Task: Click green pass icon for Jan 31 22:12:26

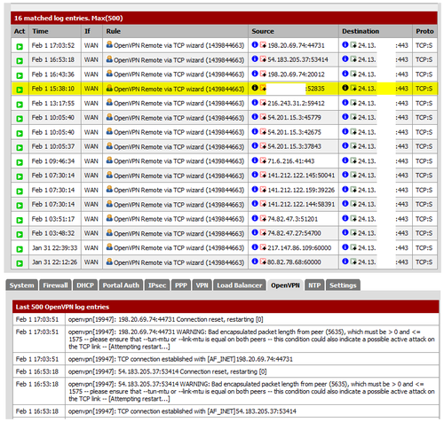Action: [20, 263]
